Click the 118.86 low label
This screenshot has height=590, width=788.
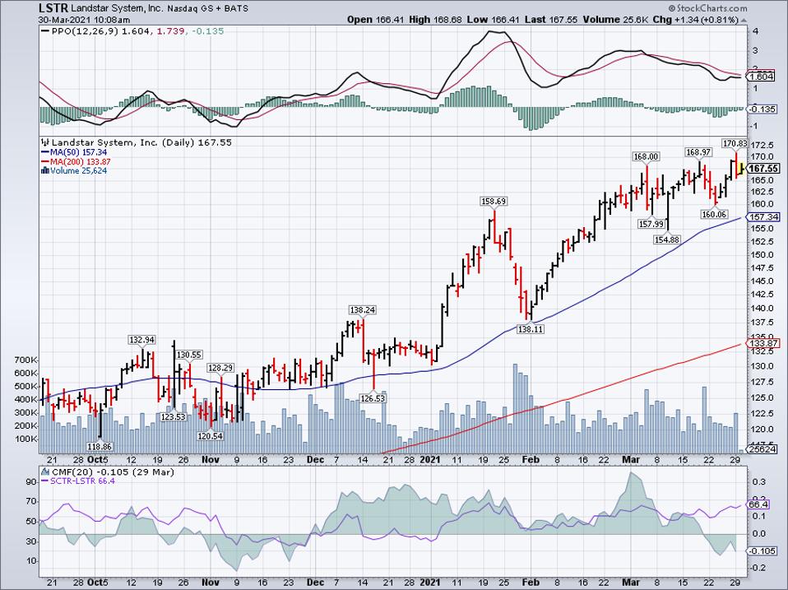100,446
